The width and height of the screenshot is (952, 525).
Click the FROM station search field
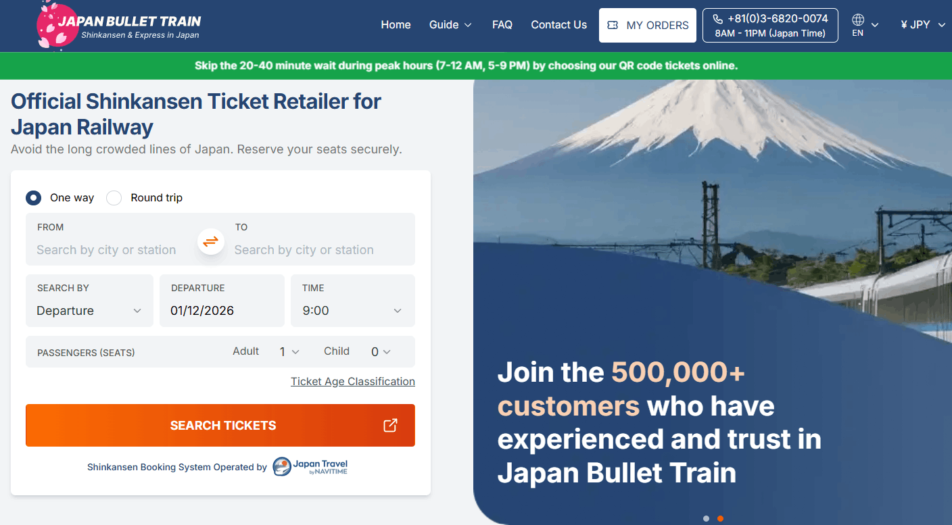click(106, 249)
